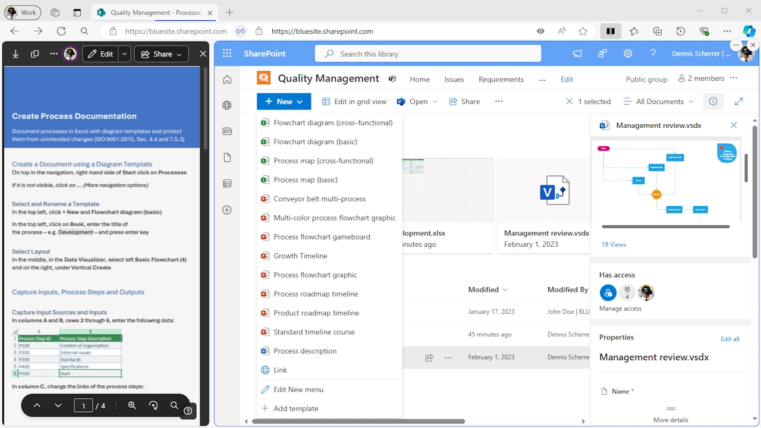Click the PDF page number field
Screen dimensions: 761x428
[83, 405]
